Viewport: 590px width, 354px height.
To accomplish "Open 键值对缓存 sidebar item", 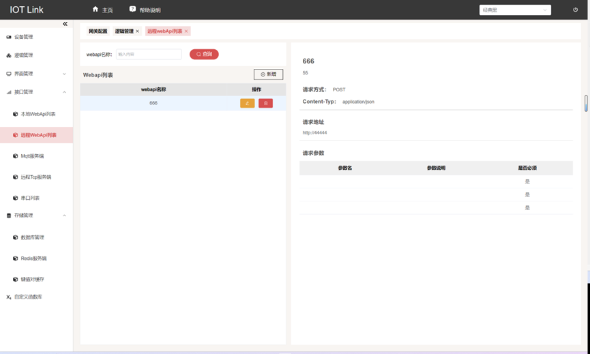I will tap(37, 280).
